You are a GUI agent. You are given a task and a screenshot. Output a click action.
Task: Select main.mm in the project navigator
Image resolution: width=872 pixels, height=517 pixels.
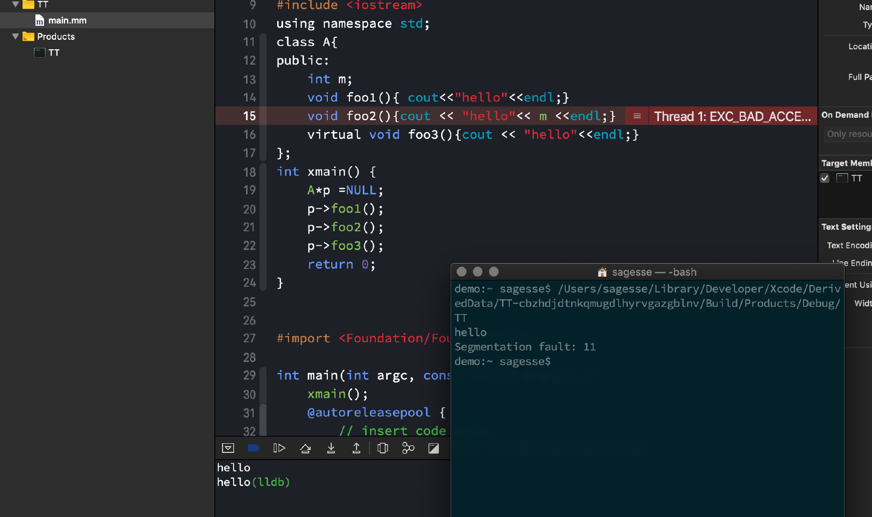[x=107, y=21]
